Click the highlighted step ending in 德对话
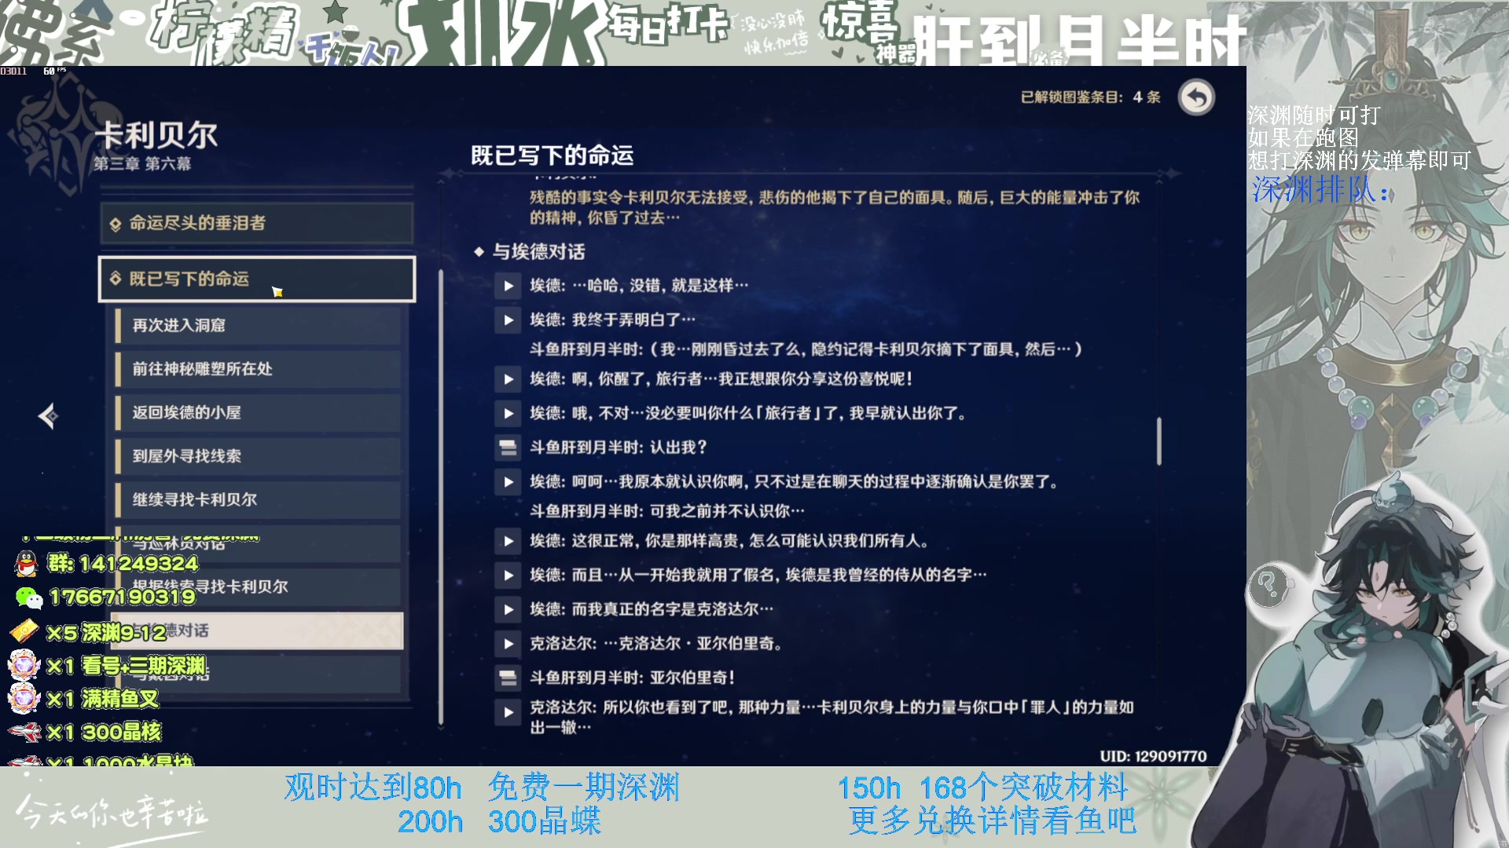The height and width of the screenshot is (848, 1509). 259,631
